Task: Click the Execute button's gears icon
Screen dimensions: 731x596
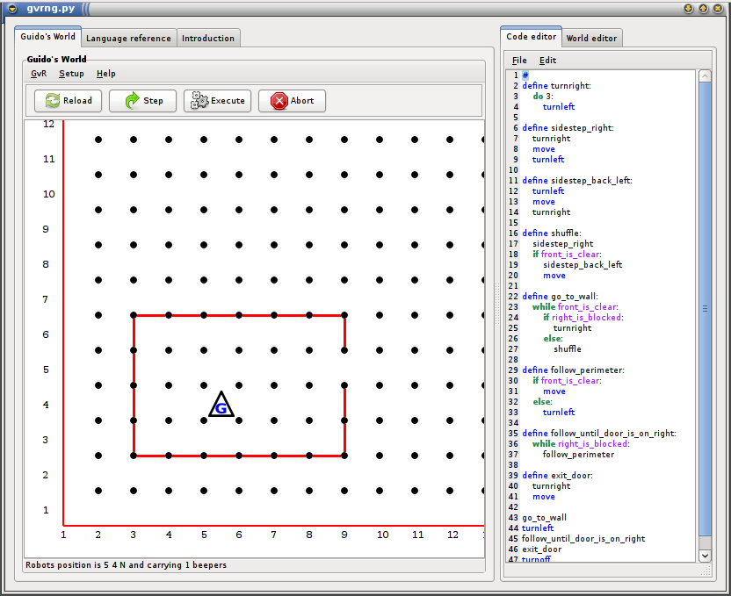Action: [x=199, y=101]
